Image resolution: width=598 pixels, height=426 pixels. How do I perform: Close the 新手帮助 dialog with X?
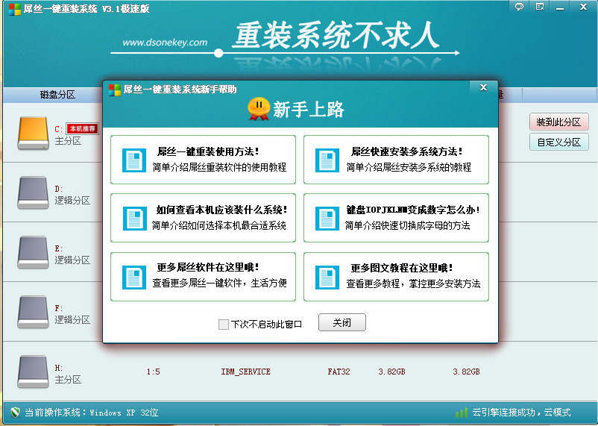(483, 88)
